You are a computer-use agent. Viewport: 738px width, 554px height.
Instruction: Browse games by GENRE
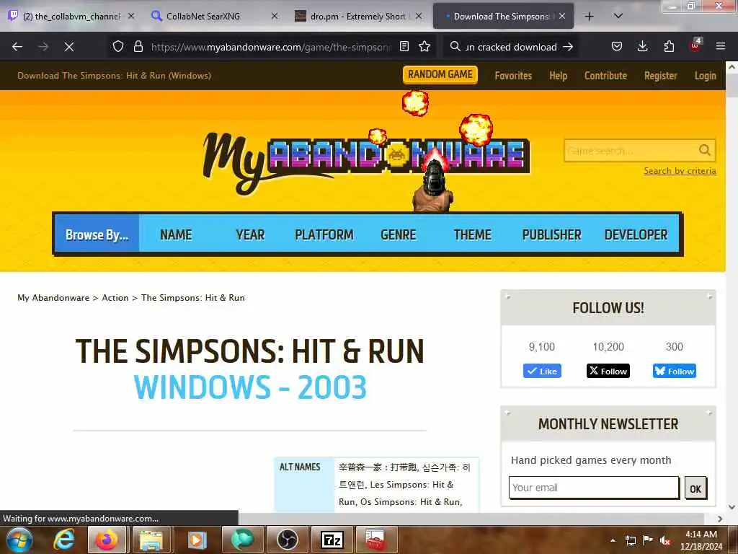(398, 234)
